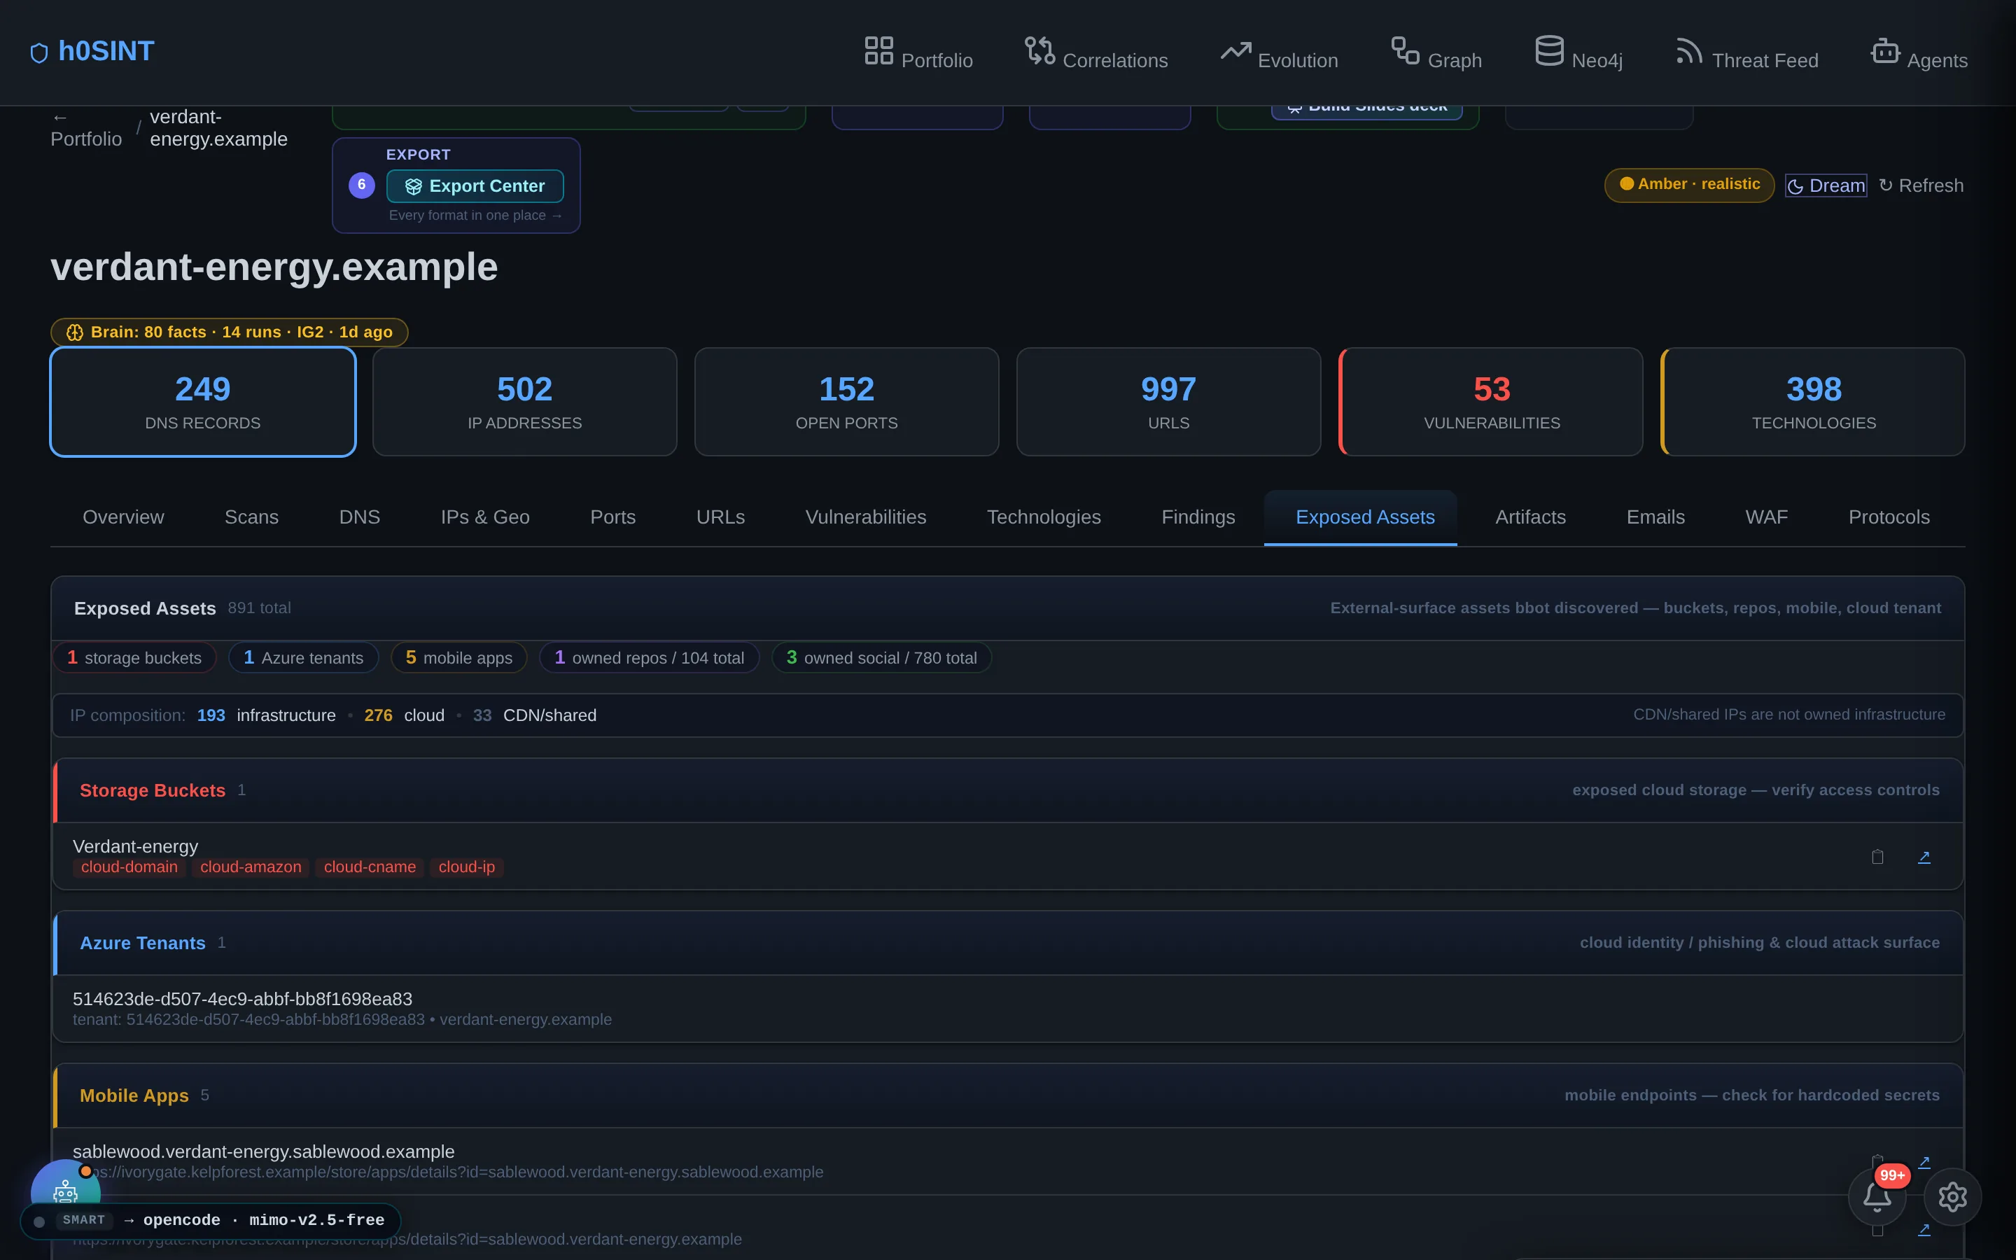Select the Scans tab

click(x=251, y=517)
